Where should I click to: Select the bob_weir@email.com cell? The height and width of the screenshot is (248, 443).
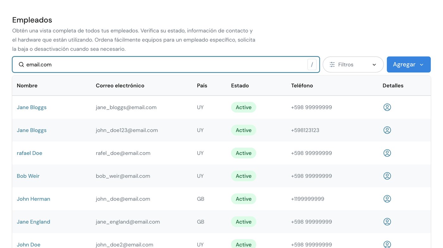click(123, 176)
